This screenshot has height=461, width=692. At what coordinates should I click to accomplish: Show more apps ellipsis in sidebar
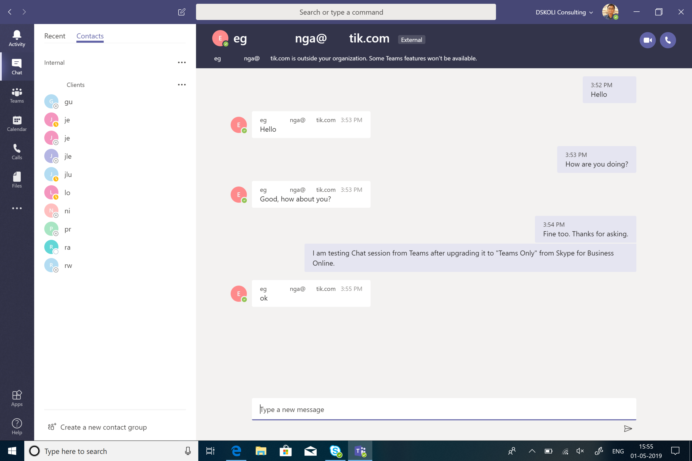point(17,208)
